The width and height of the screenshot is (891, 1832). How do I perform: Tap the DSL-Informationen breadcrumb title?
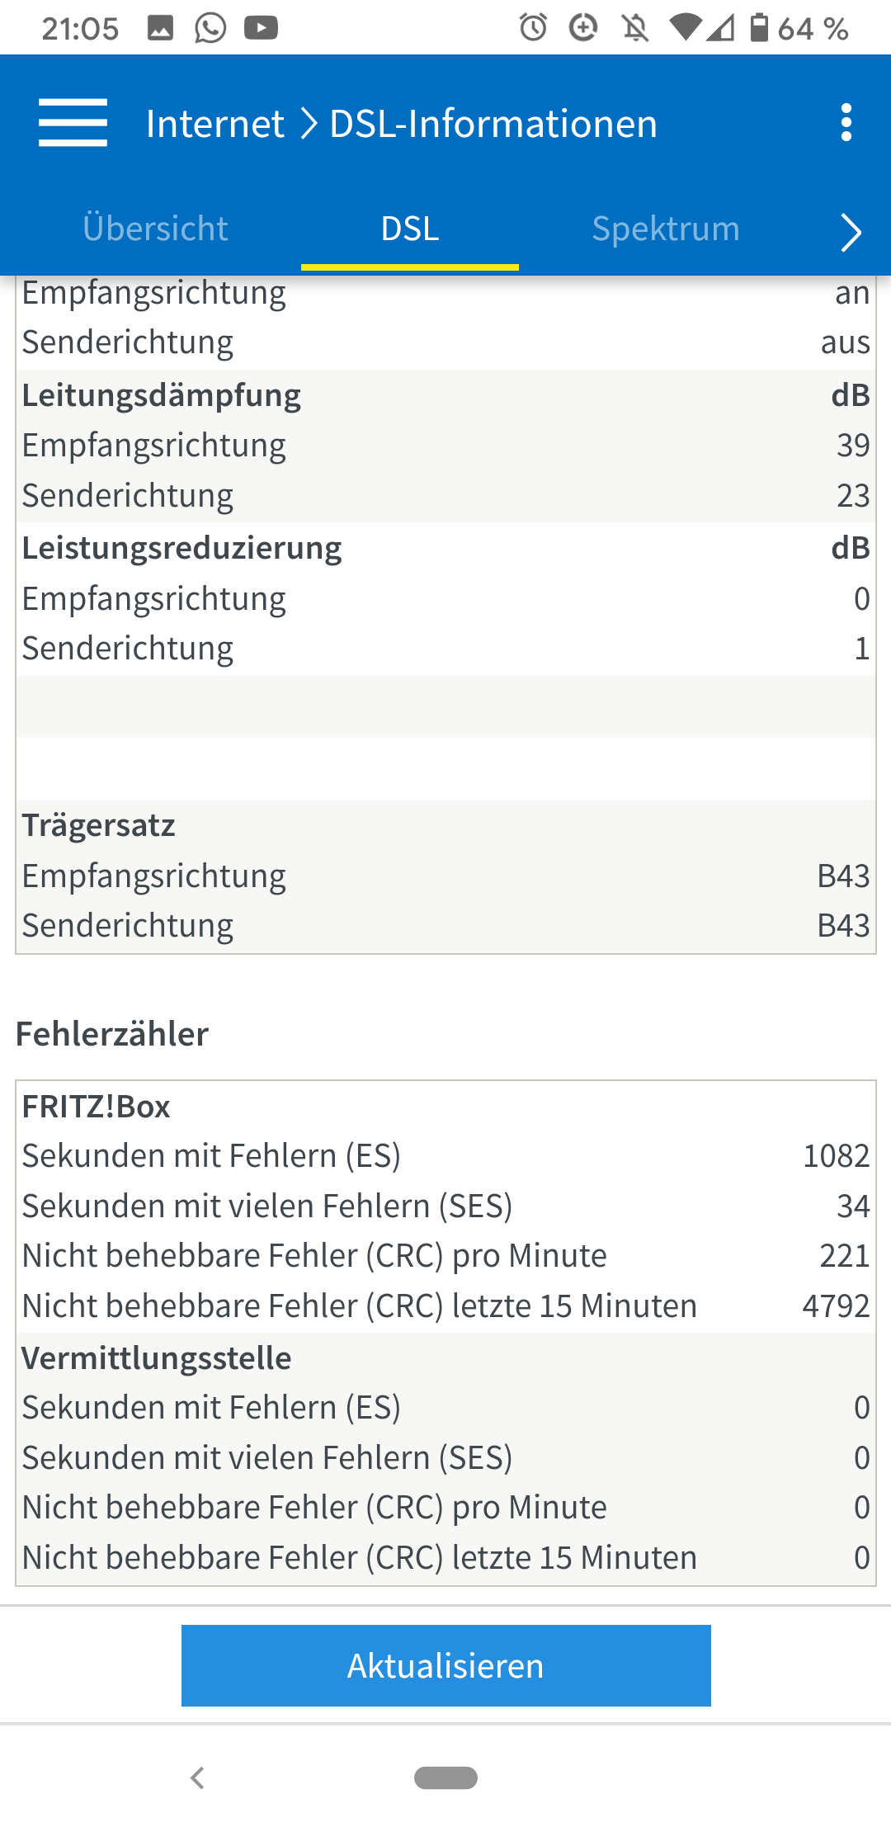pos(493,124)
